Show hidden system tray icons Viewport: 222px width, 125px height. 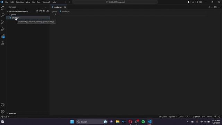[188, 122]
